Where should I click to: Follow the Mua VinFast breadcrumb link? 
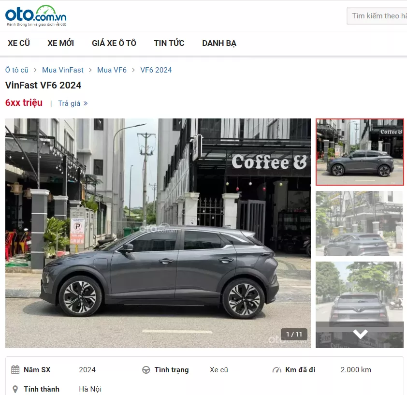point(63,70)
